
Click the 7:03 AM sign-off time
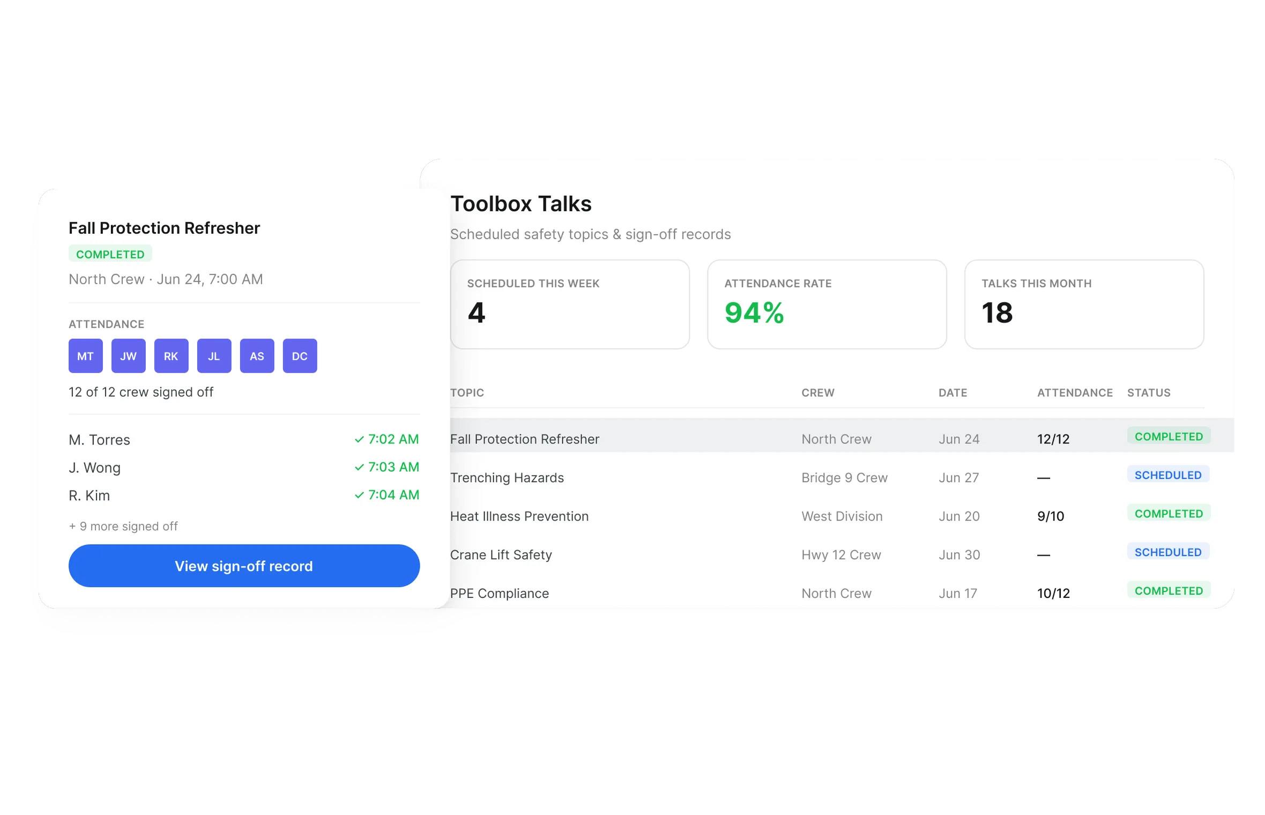pyautogui.click(x=386, y=467)
